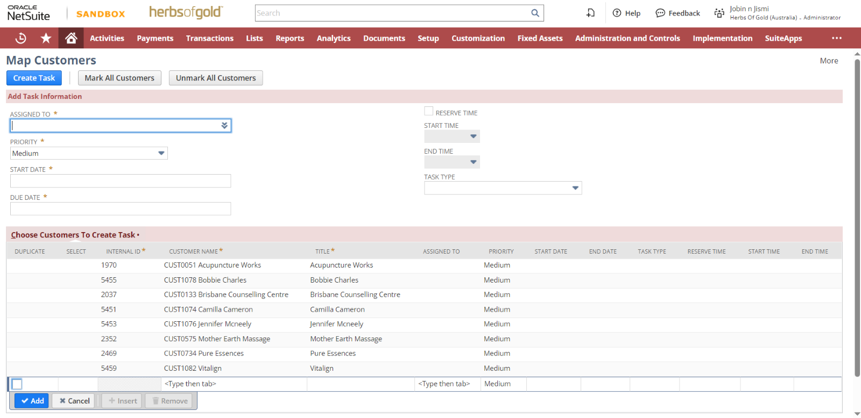Image resolution: width=861 pixels, height=418 pixels.
Task: Open the Customization menu
Action: pyautogui.click(x=478, y=38)
